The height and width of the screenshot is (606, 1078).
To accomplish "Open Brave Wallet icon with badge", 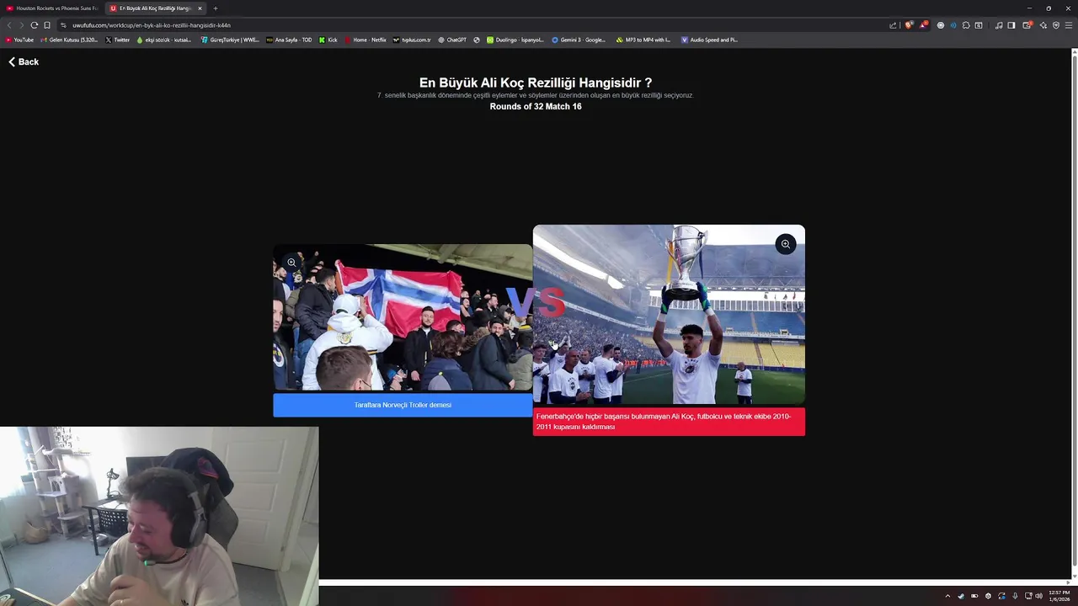I will [x=1027, y=25].
